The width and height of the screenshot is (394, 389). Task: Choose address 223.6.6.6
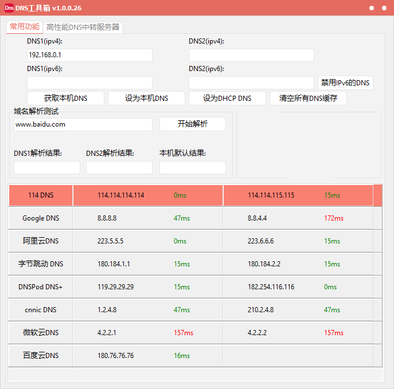(260, 241)
